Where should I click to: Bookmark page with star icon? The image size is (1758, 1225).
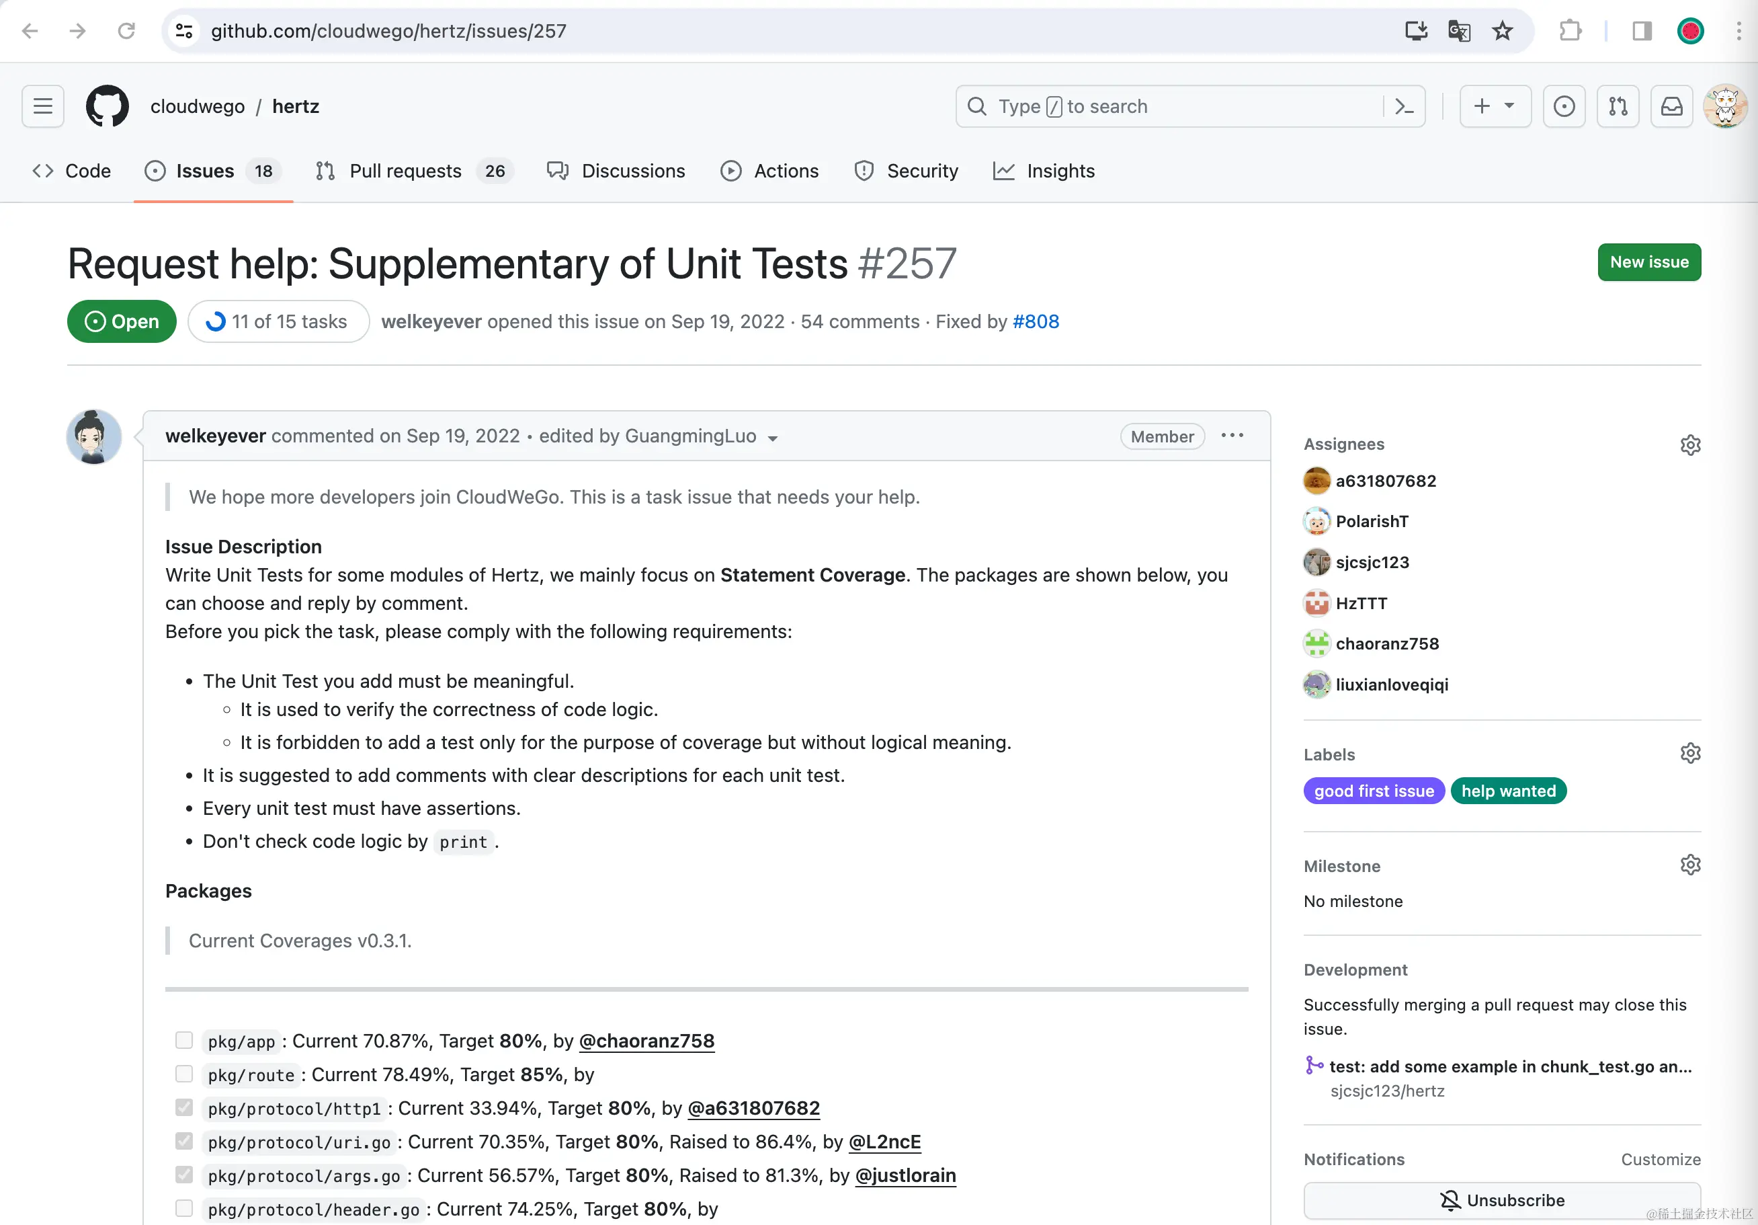pos(1501,31)
